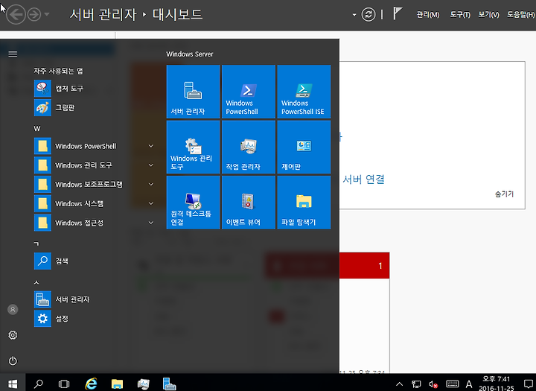
Task: Click the red tile header showing 1
Action: click(x=364, y=265)
